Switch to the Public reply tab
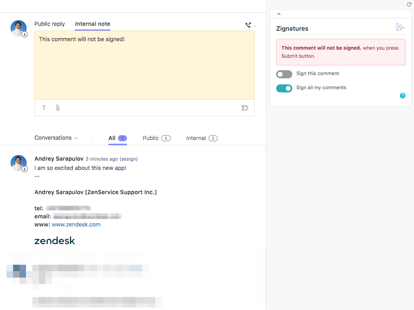Image resolution: width=414 pixels, height=310 pixels. point(49,24)
